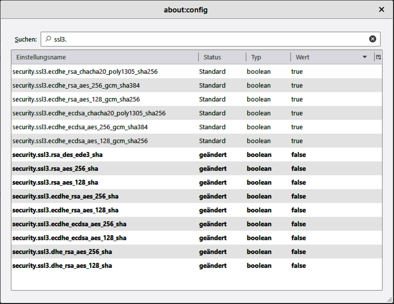Close the about:config window
The width and height of the screenshot is (394, 304).
point(382,10)
